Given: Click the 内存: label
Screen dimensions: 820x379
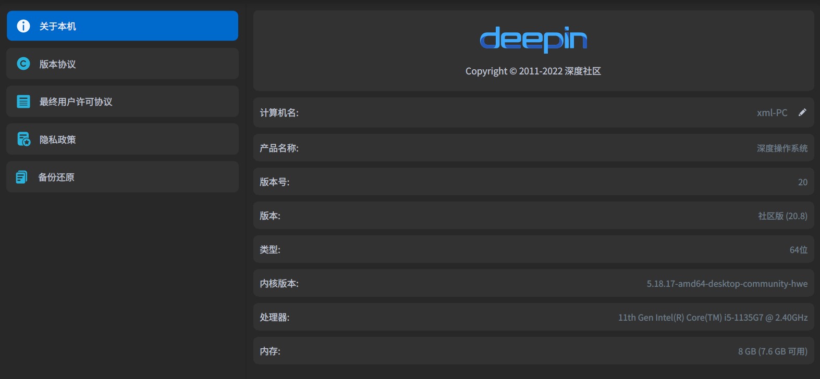Looking at the screenshot, I should [x=270, y=351].
